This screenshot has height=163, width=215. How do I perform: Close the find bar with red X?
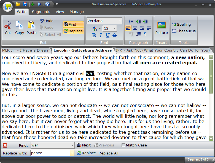5,145
